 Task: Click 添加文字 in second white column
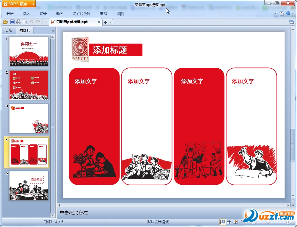(x=138, y=81)
